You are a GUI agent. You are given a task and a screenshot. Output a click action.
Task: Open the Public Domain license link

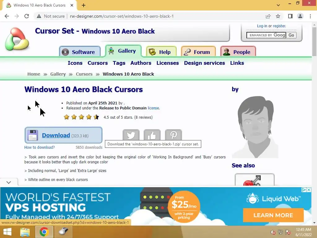pyautogui.click(x=153, y=108)
